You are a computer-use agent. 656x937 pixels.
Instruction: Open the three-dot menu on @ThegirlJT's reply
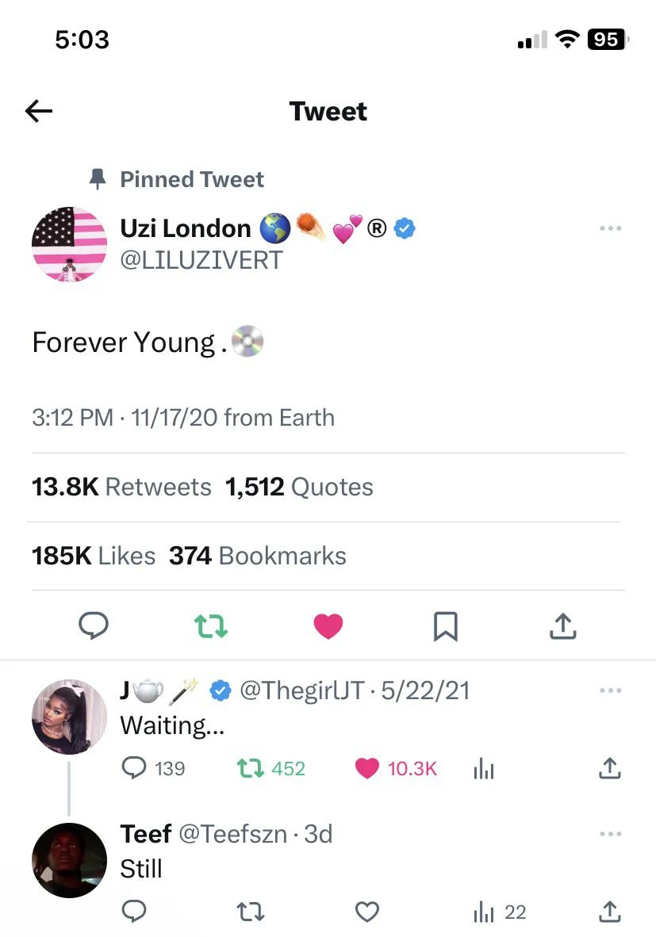pos(610,690)
